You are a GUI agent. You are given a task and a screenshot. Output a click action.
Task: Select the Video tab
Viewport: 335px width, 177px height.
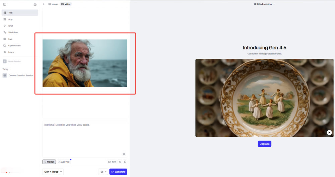[x=66, y=4]
